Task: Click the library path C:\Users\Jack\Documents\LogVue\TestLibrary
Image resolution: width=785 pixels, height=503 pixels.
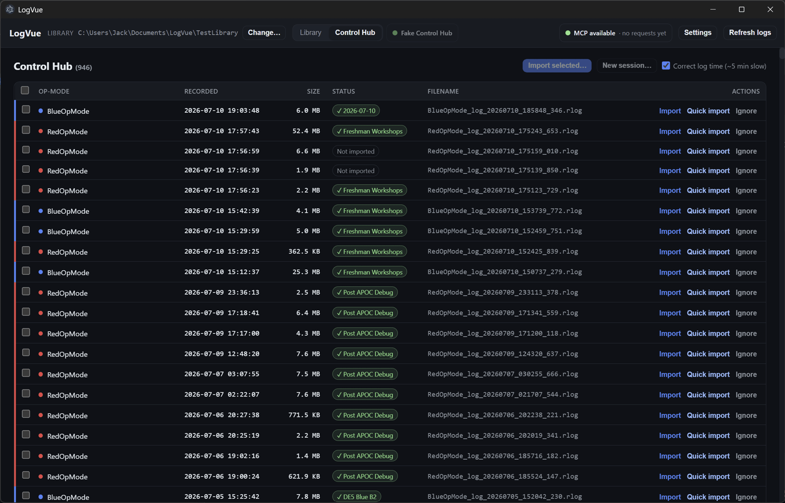Action: pyautogui.click(x=158, y=33)
